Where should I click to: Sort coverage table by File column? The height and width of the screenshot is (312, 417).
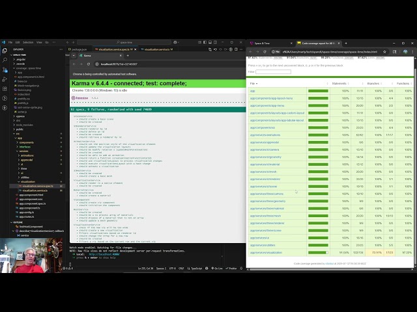253,84
